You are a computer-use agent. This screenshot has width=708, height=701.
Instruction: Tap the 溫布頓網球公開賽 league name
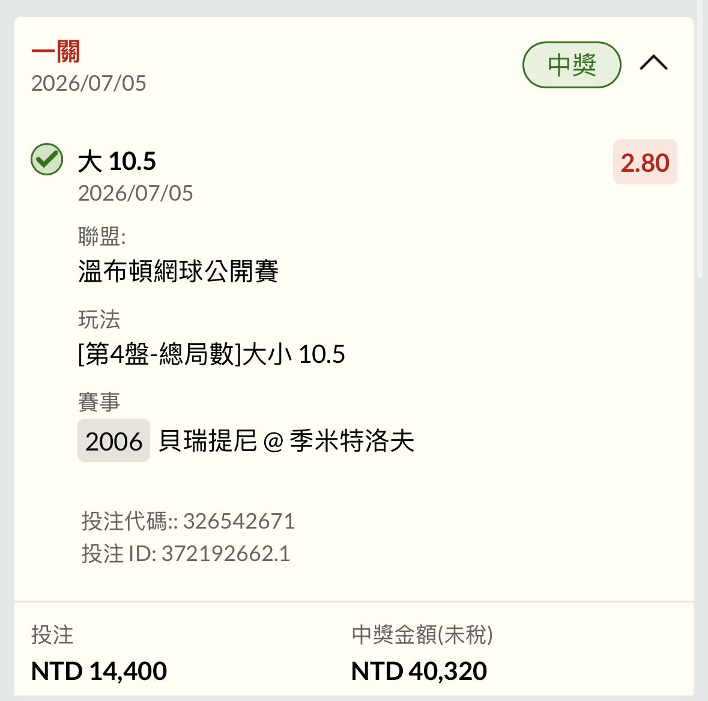coord(178,271)
